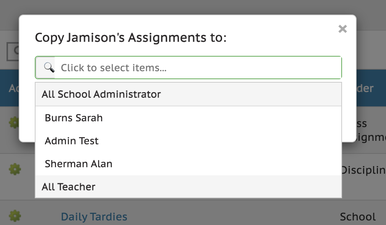Select 'Sherman Alan' in the list
Viewport: 386px width, 225px height.
coord(78,164)
